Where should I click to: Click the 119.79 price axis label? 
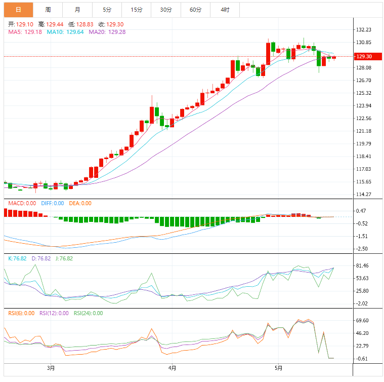click(363, 144)
